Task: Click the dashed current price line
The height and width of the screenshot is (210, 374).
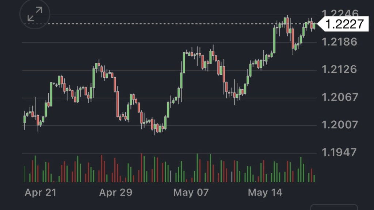Action: (x=146, y=24)
